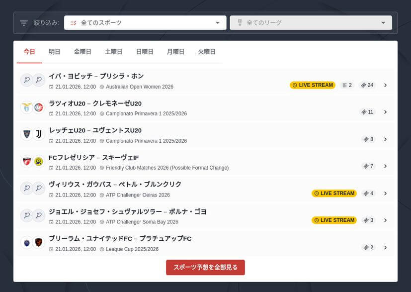Click the filter icon next to 絞り込み

click(23, 22)
